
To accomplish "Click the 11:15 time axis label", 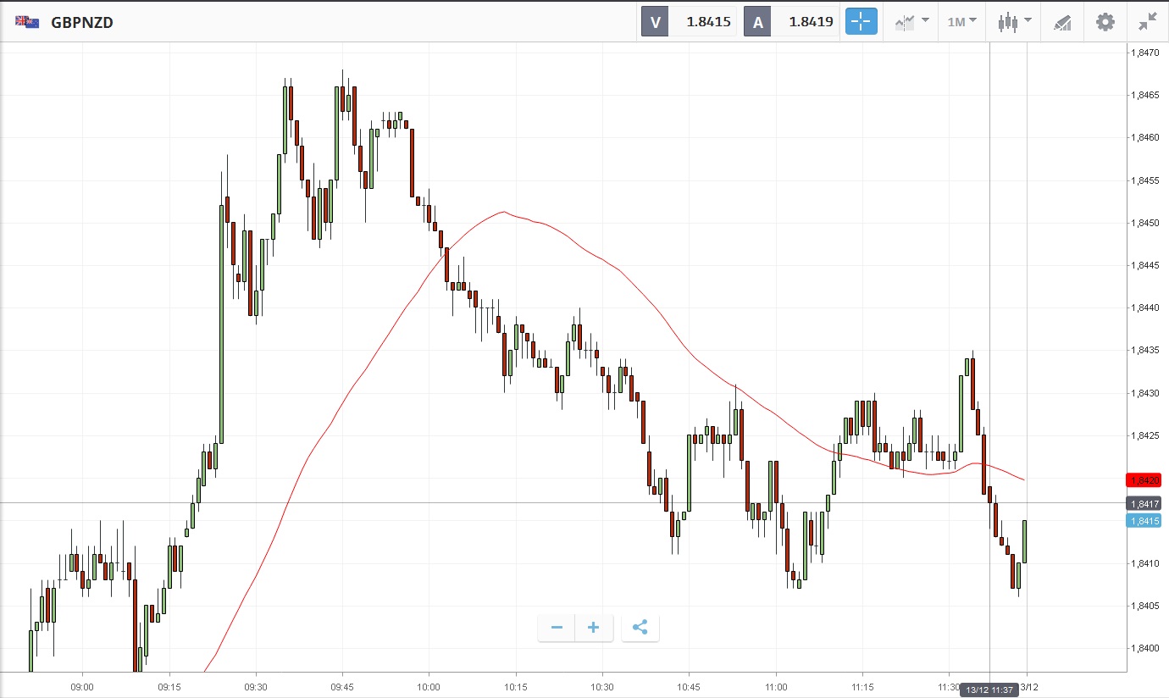I will pos(862,686).
